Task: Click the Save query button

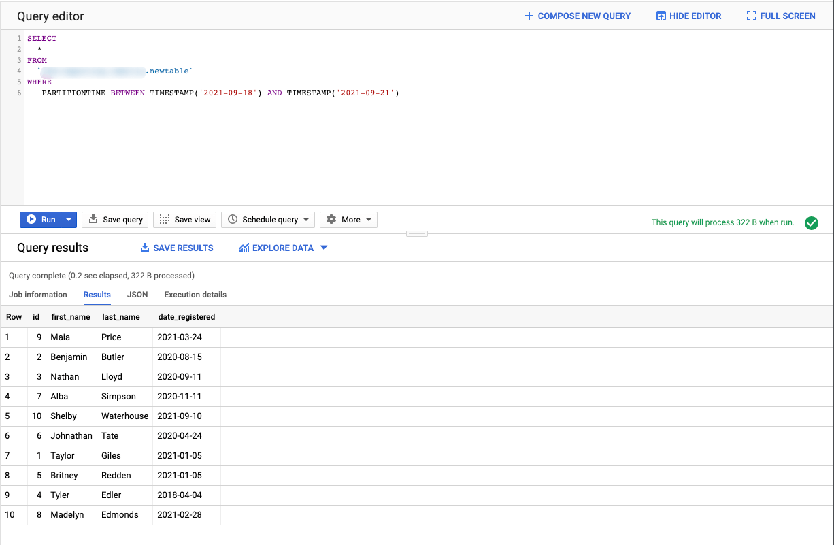Action: (115, 219)
